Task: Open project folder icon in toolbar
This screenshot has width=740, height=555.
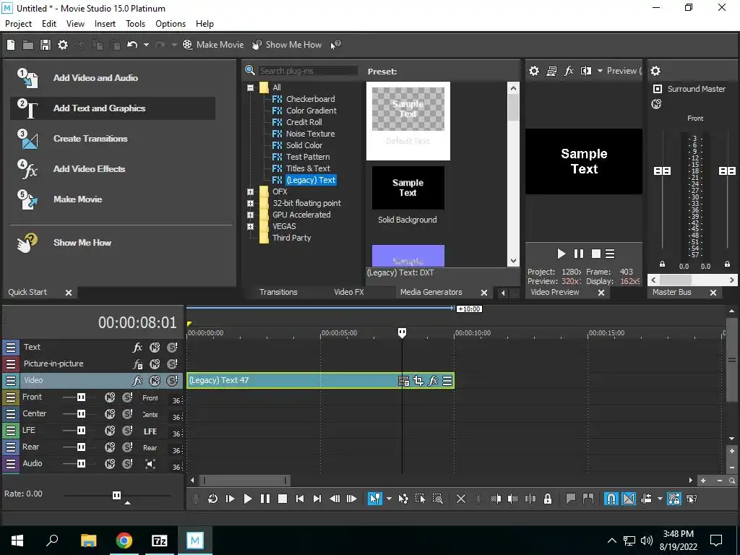Action: pos(28,45)
